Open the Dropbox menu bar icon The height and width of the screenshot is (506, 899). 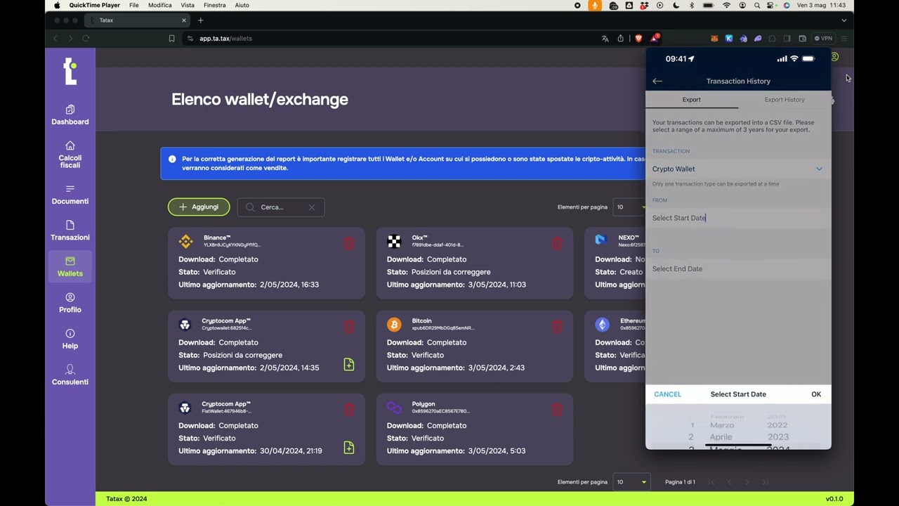(644, 5)
